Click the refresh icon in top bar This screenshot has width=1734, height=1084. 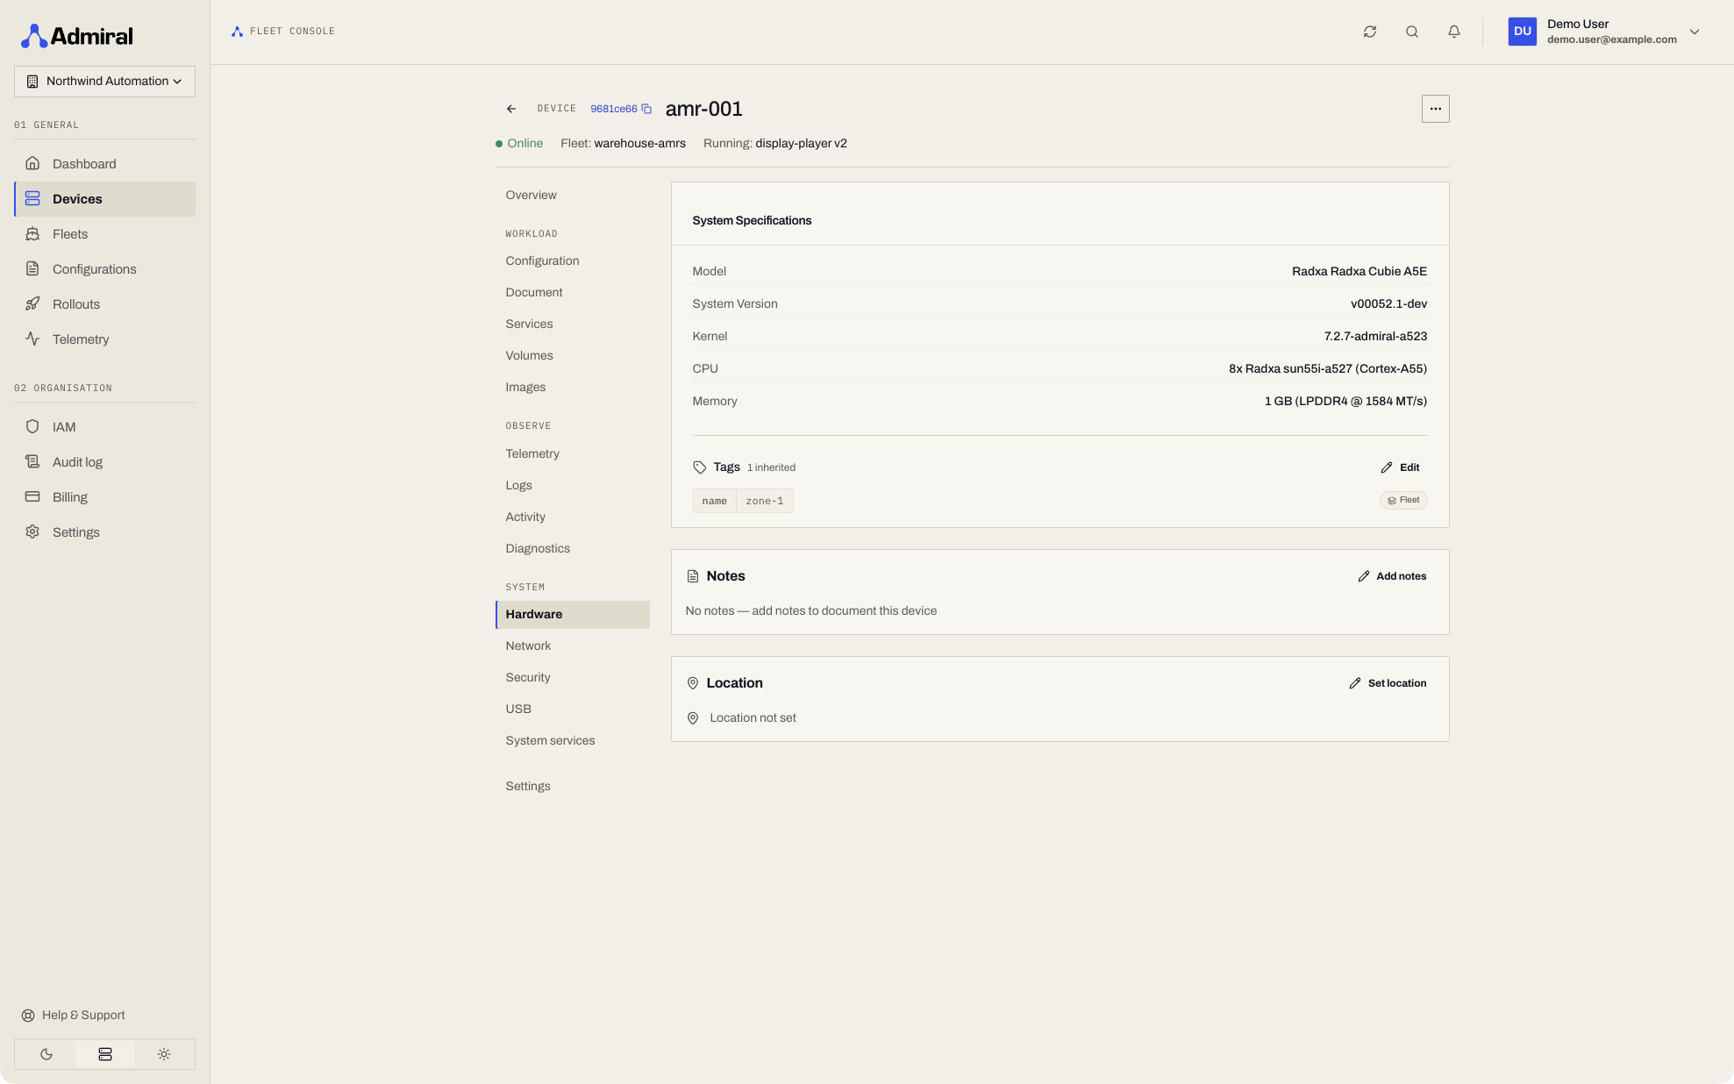1369,32
